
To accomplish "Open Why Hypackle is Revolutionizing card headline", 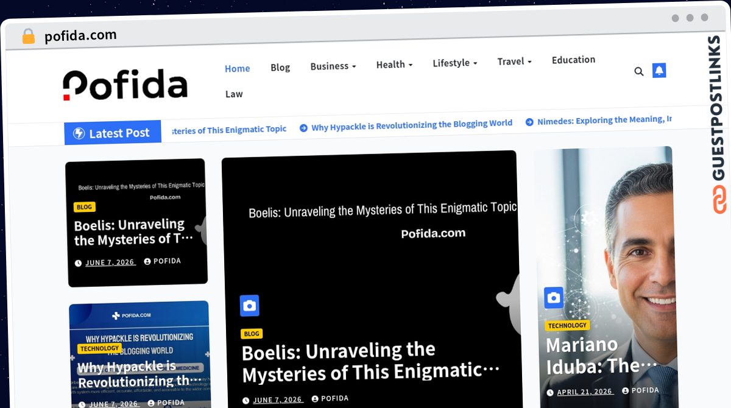I will [x=139, y=375].
